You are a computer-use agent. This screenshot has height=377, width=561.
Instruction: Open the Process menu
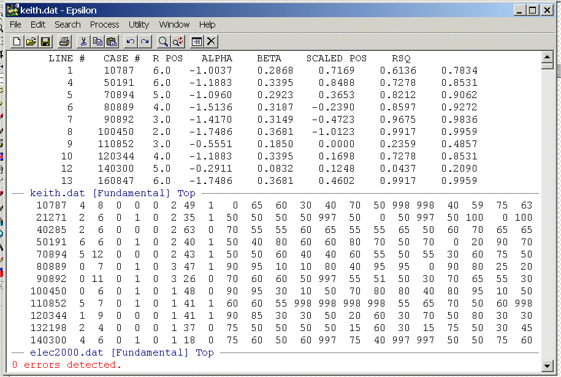[x=104, y=25]
